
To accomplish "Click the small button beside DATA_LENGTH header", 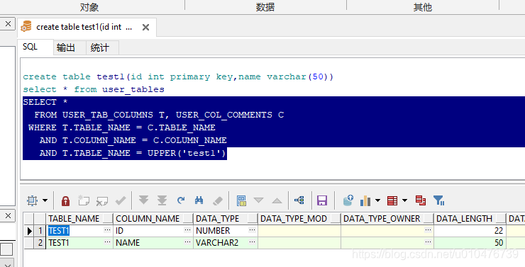I will pyautogui.click(x=501, y=219).
